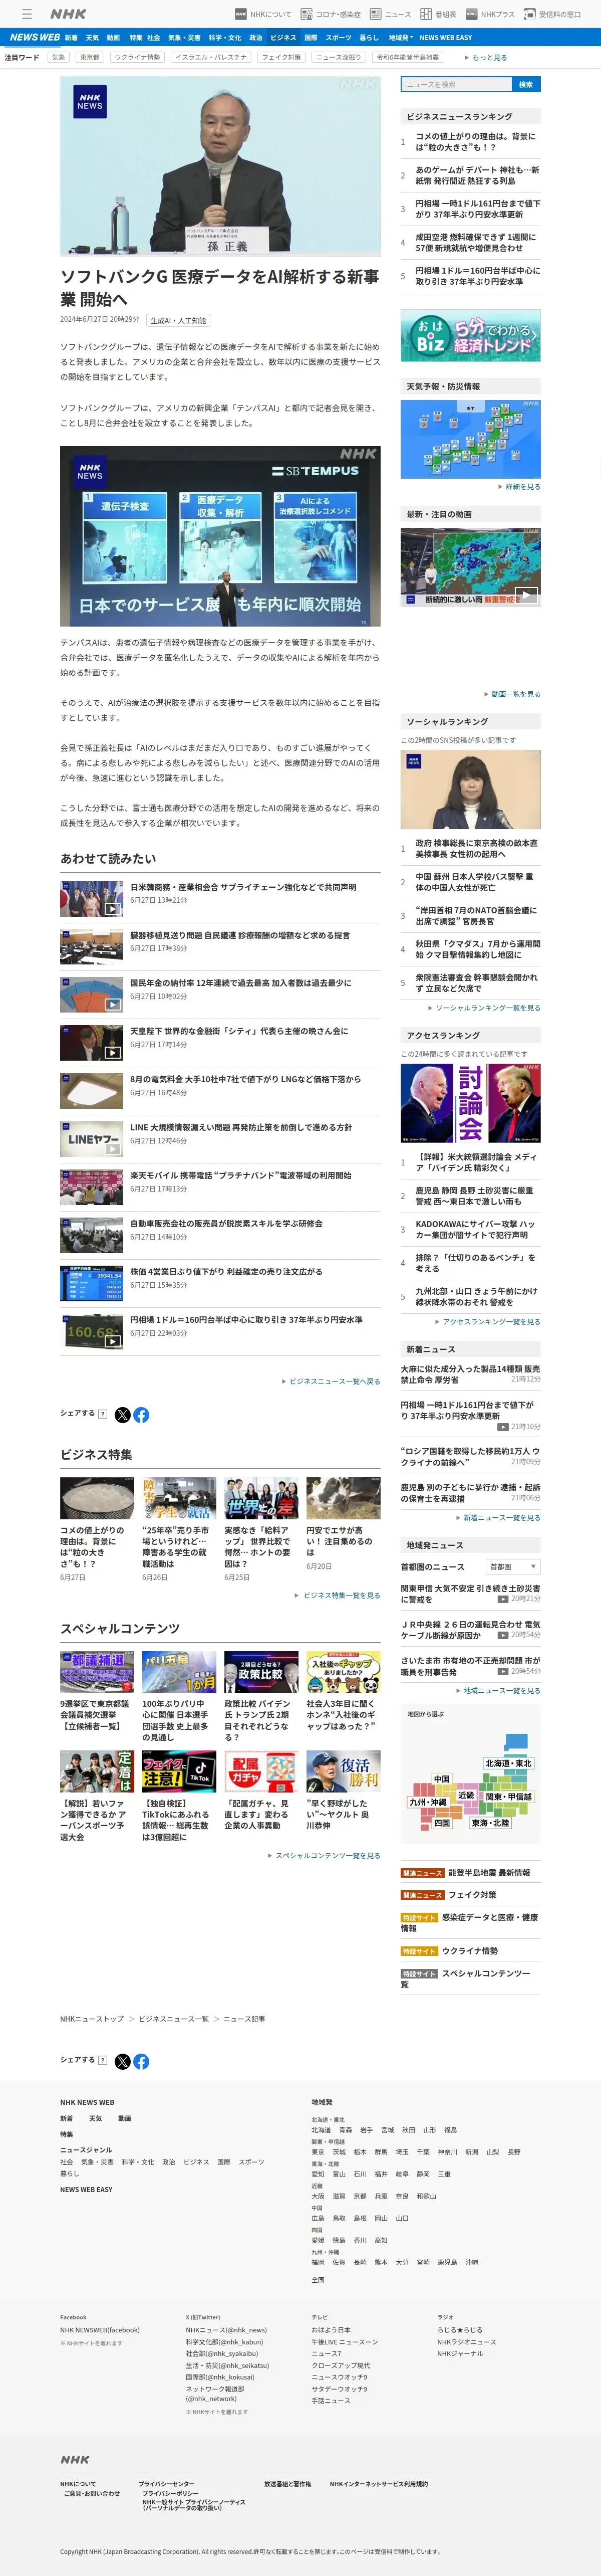
Task: Open the おはBiz 経済トレンド banner
Action: [x=470, y=335]
